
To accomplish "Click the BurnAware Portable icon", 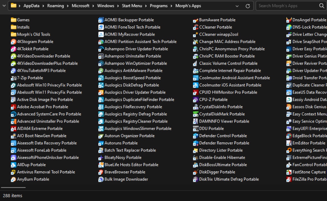I will tap(196, 20).
